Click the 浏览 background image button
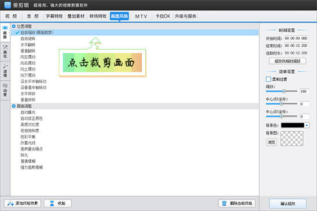 [x=271, y=142]
